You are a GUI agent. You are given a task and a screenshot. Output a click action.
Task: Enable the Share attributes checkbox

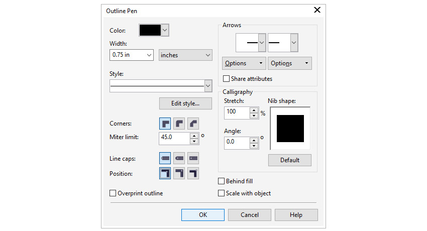227,79
